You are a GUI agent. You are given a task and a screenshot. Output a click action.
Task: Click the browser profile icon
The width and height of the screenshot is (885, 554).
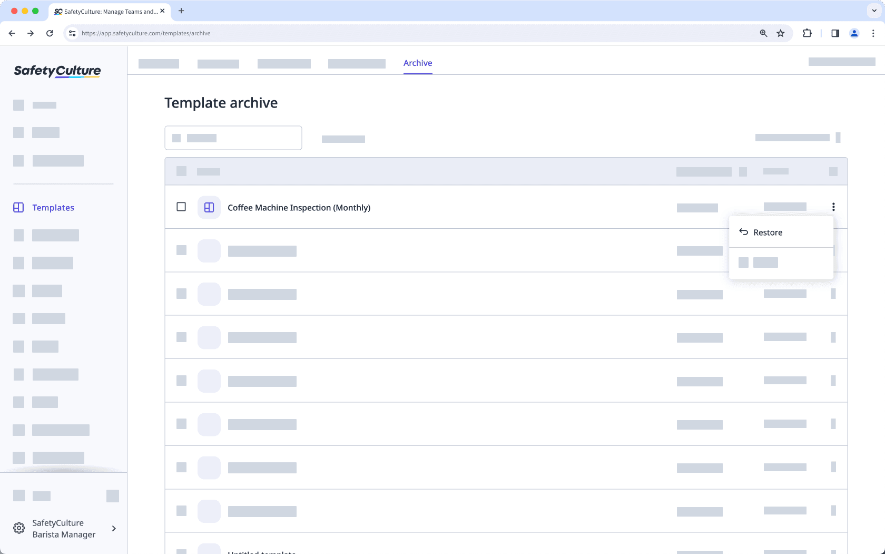point(854,33)
